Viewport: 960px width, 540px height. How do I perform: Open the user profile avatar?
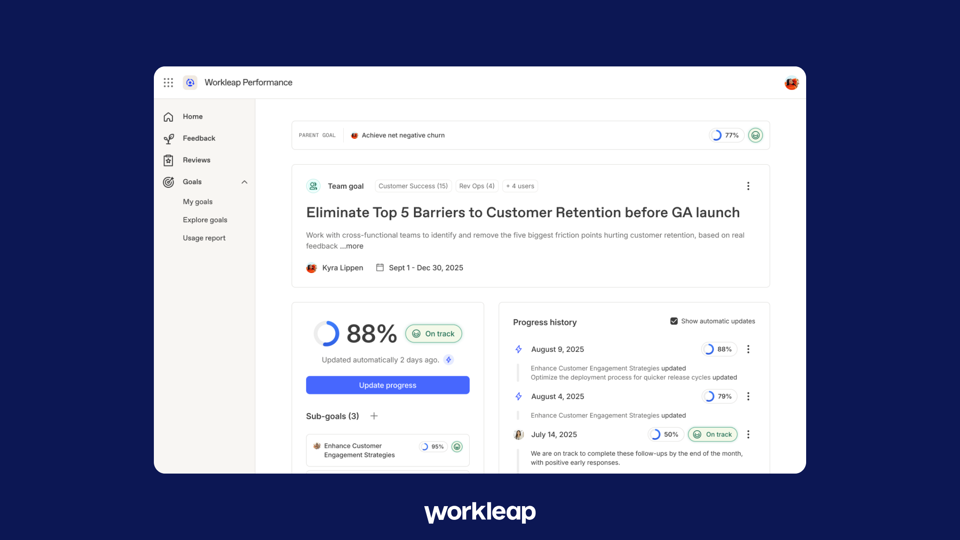(x=791, y=83)
